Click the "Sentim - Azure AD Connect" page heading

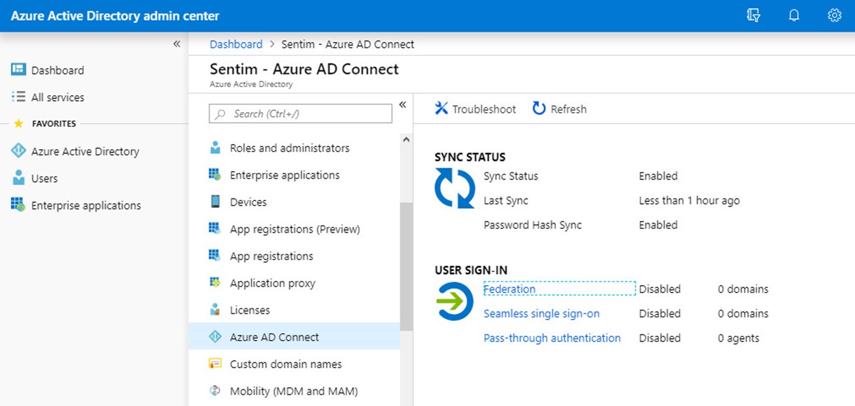304,69
